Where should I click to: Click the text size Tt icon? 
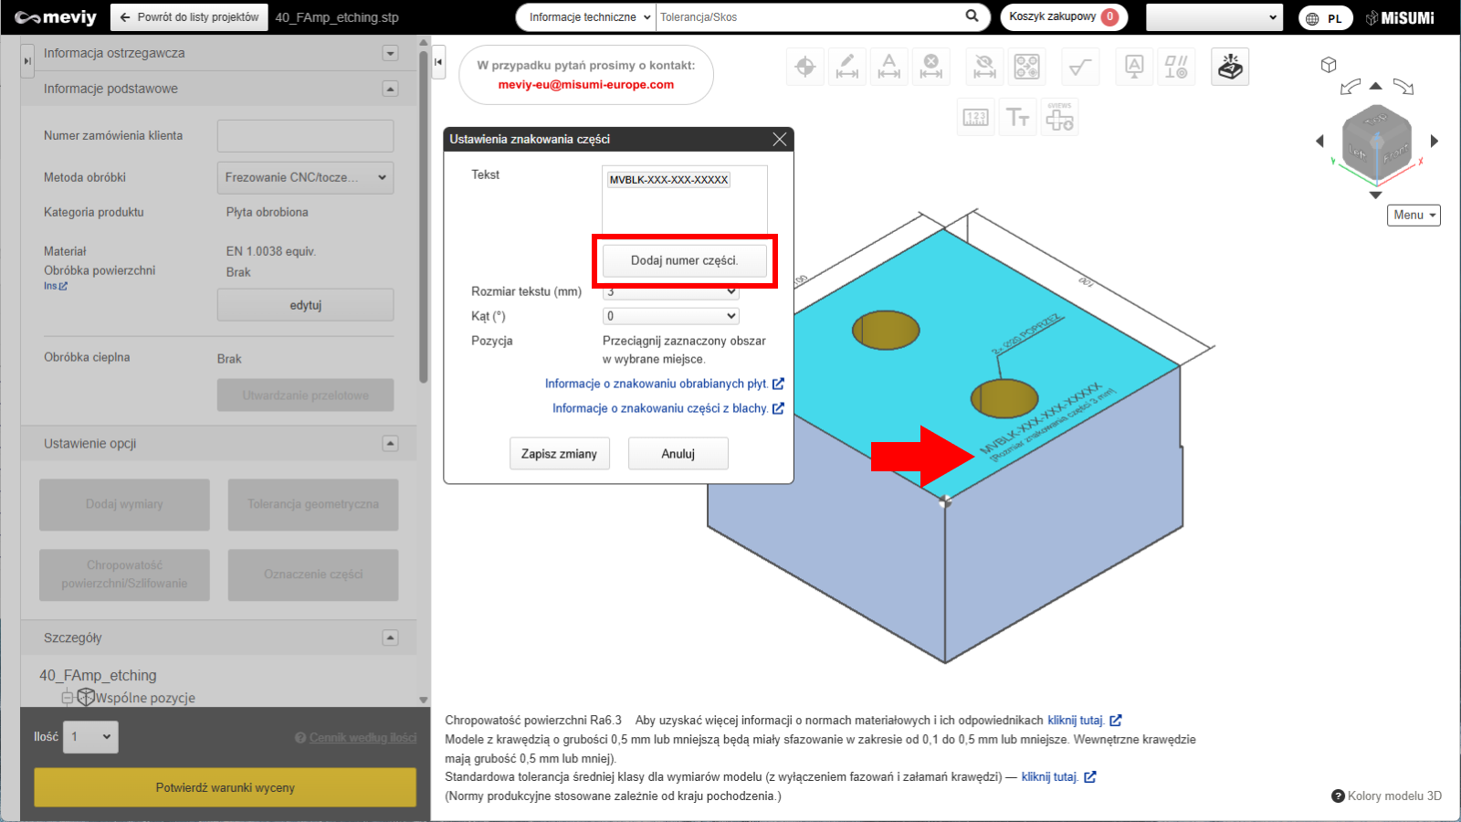click(x=1017, y=118)
